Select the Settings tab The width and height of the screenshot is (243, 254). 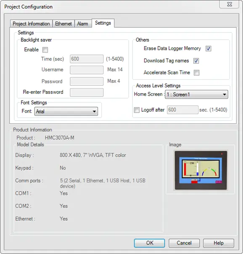point(103,23)
